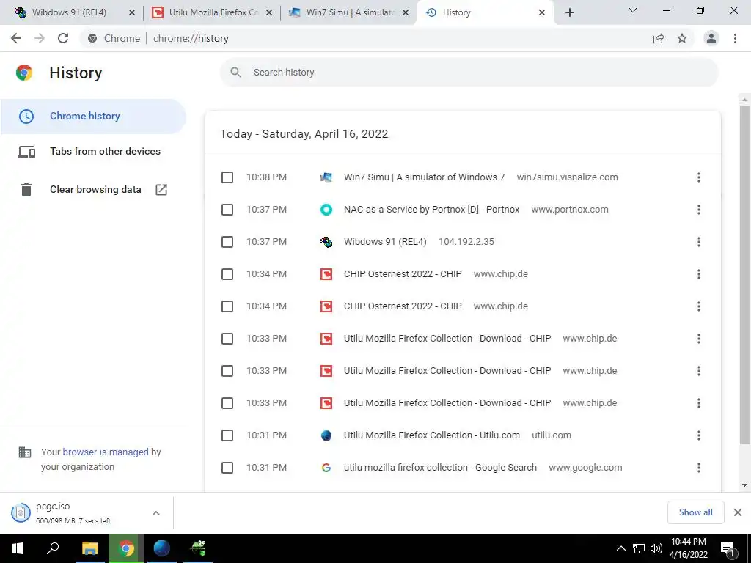
Task: Open the tab search dropdown chevron
Action: pyautogui.click(x=633, y=10)
